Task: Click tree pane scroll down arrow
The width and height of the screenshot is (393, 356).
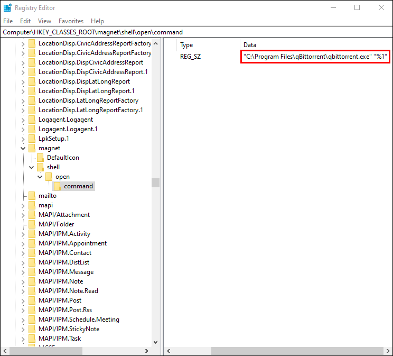Action: pos(155,342)
